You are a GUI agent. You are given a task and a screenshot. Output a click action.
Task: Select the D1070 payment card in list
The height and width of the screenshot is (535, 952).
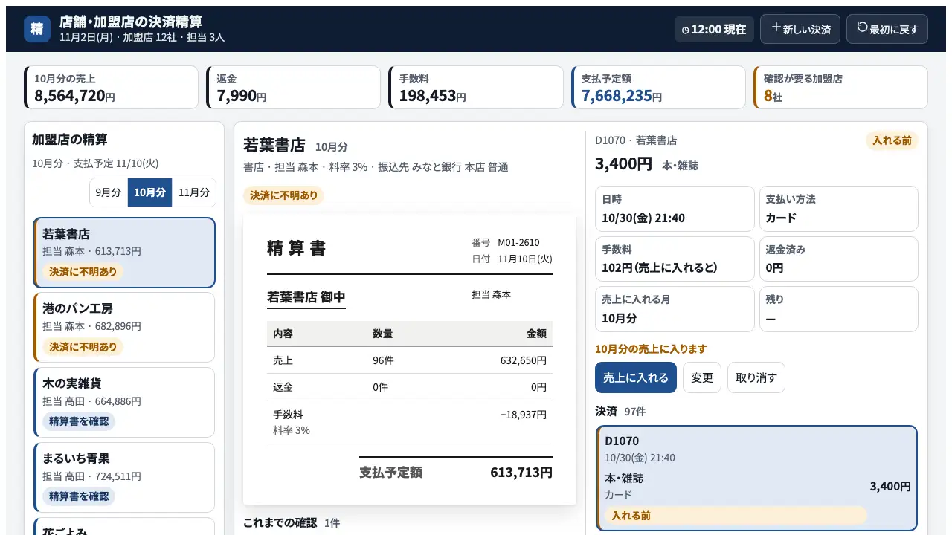[x=756, y=478]
